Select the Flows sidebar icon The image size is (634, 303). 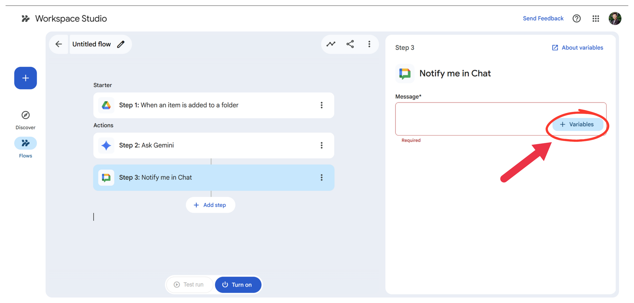click(26, 143)
